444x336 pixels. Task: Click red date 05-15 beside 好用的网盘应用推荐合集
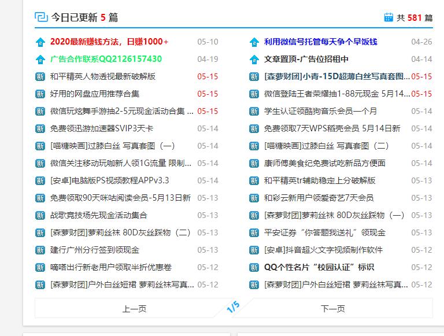point(208,94)
